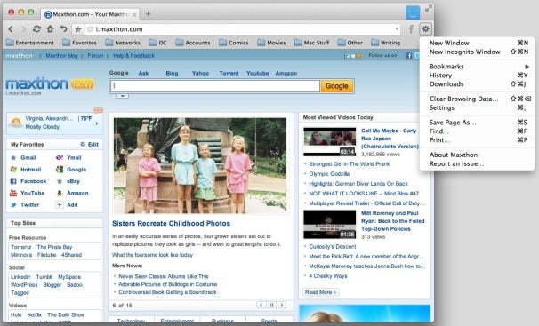Play Call Me Maybe video thumbnail
Viewport: 539px width, 326px height.
(x=330, y=142)
